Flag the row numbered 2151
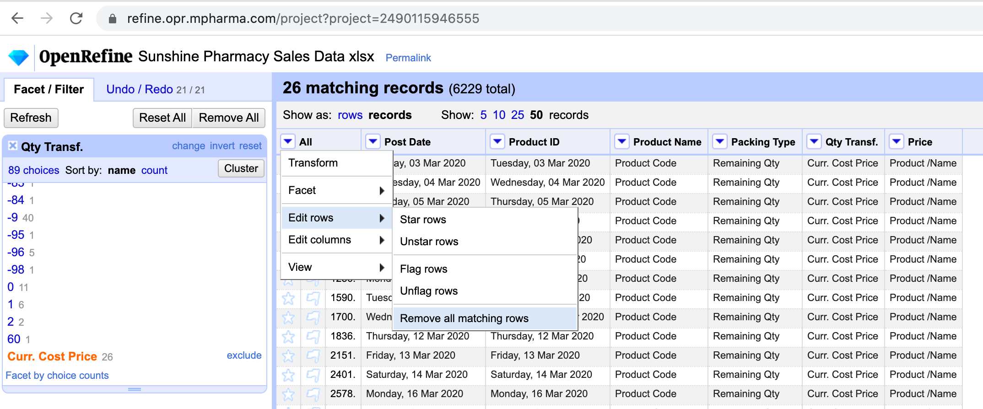The image size is (983, 409). 313,356
